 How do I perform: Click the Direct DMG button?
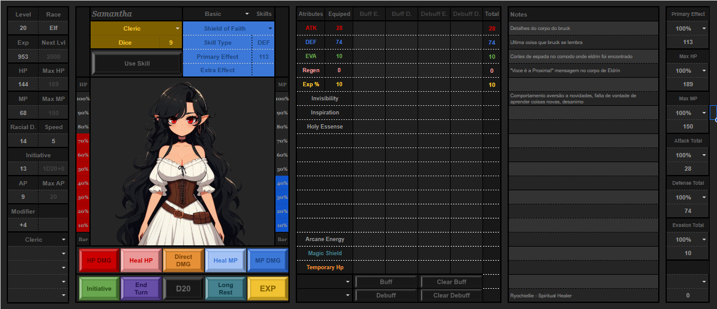(x=183, y=261)
